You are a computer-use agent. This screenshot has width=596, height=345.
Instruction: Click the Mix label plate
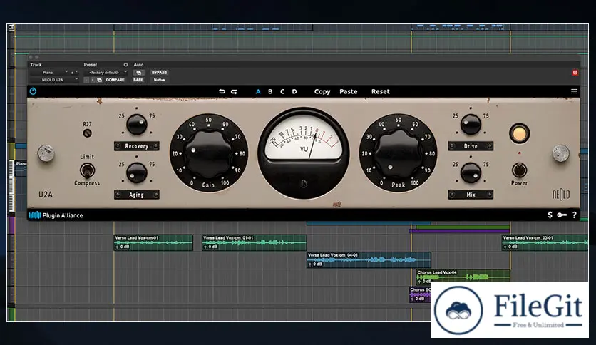point(471,195)
